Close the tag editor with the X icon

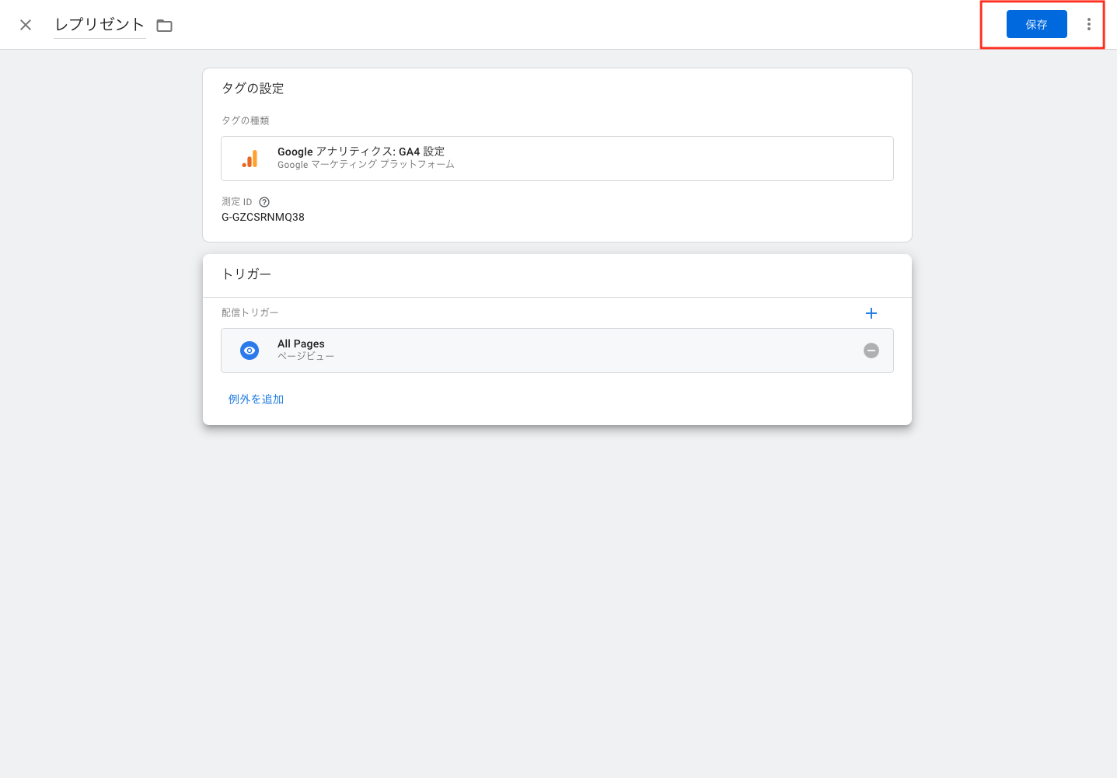26,25
